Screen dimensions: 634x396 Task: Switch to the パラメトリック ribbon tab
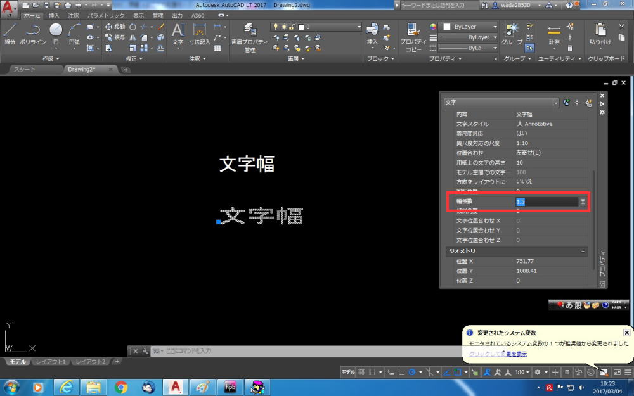106,16
